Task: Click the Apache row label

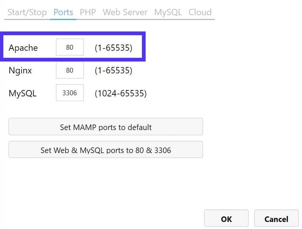Action: pyautogui.click(x=23, y=47)
